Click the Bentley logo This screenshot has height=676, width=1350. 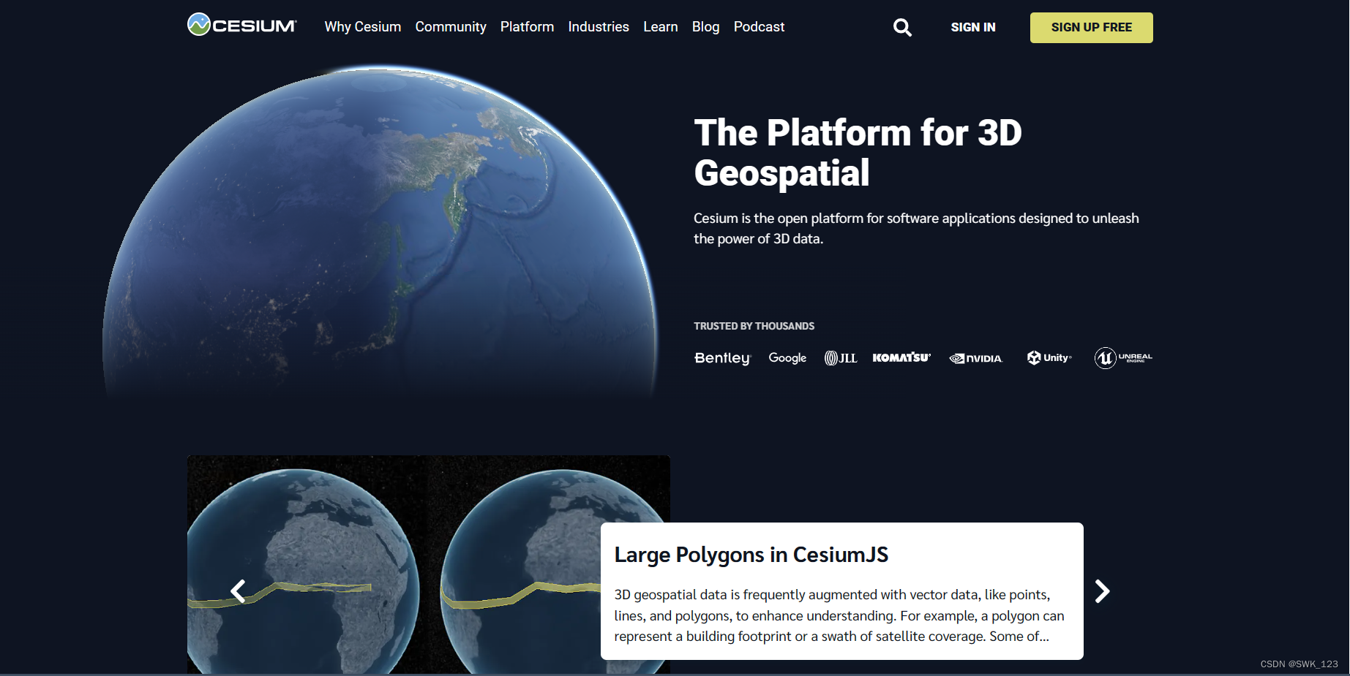click(x=722, y=358)
